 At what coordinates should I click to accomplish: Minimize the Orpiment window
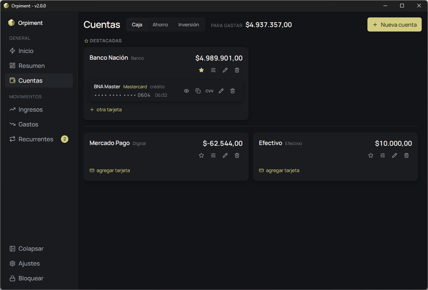(x=385, y=6)
